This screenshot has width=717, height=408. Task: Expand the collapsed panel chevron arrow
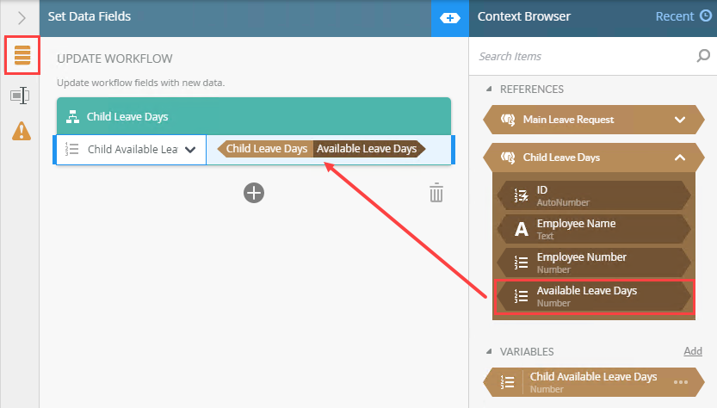pos(22,18)
